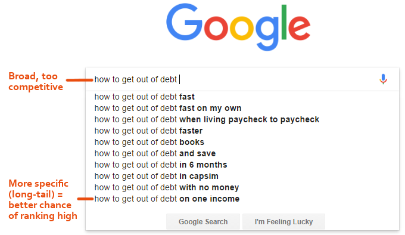This screenshot has width=405, height=235.
Task: Select the 'with no money' suggestion
Action: click(x=167, y=187)
